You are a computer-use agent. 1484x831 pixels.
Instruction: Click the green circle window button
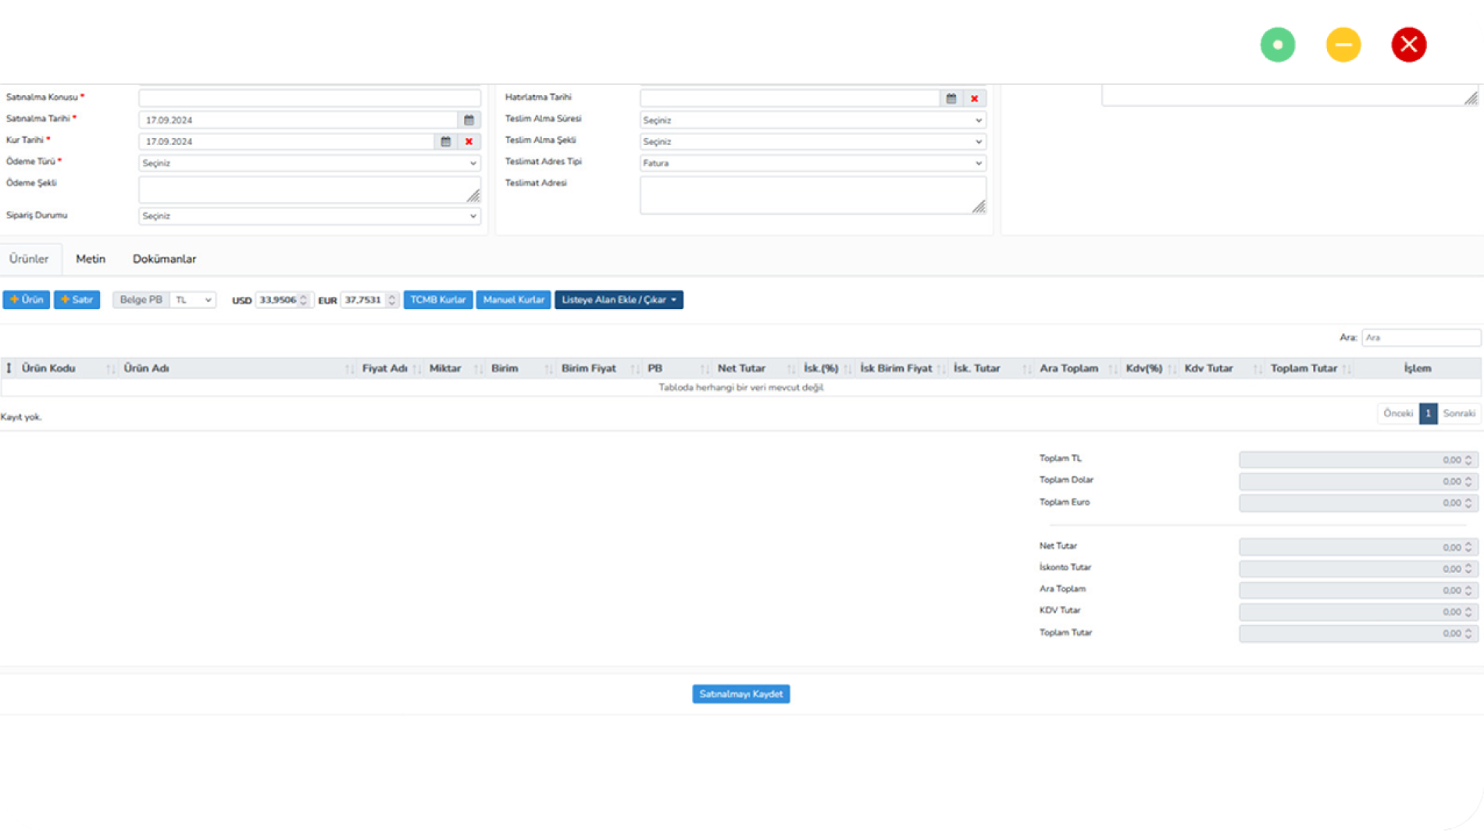[1278, 44]
